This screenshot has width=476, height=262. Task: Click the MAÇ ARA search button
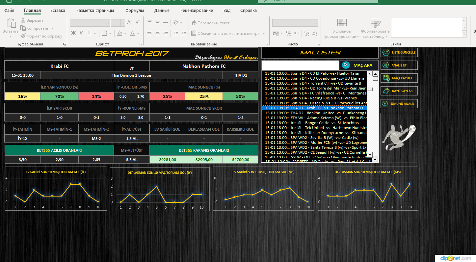point(359,65)
